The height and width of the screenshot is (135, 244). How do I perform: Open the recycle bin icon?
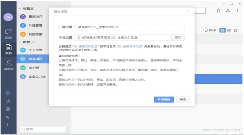tap(218, 11)
